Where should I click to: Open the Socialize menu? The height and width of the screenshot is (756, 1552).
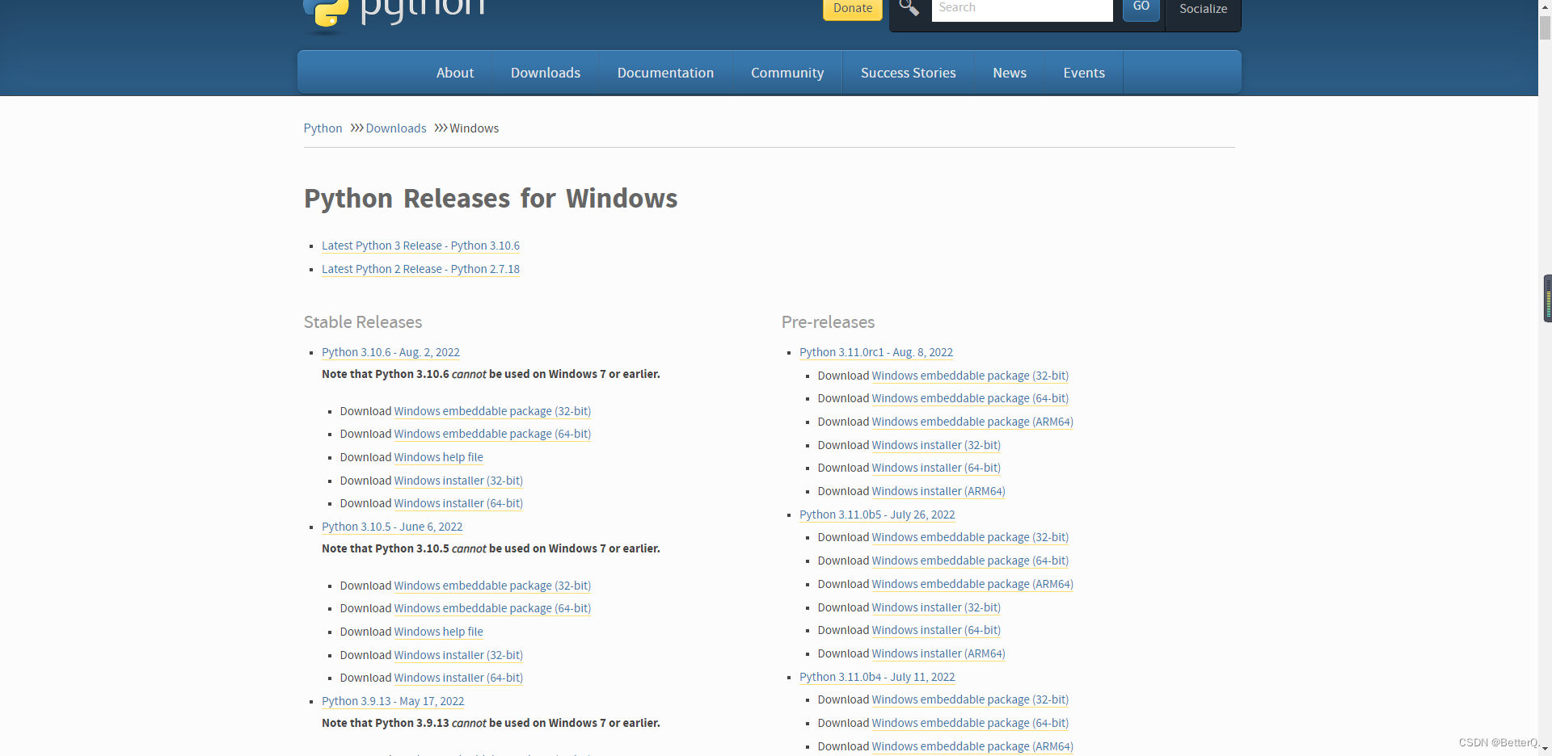click(1203, 10)
